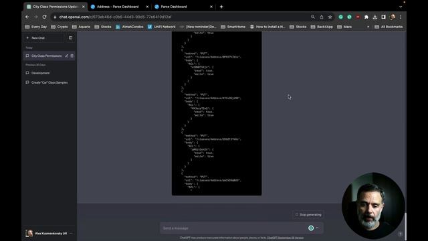Open the Macs bookmarks folder
This screenshot has height=241, width=428.
(x=344, y=27)
